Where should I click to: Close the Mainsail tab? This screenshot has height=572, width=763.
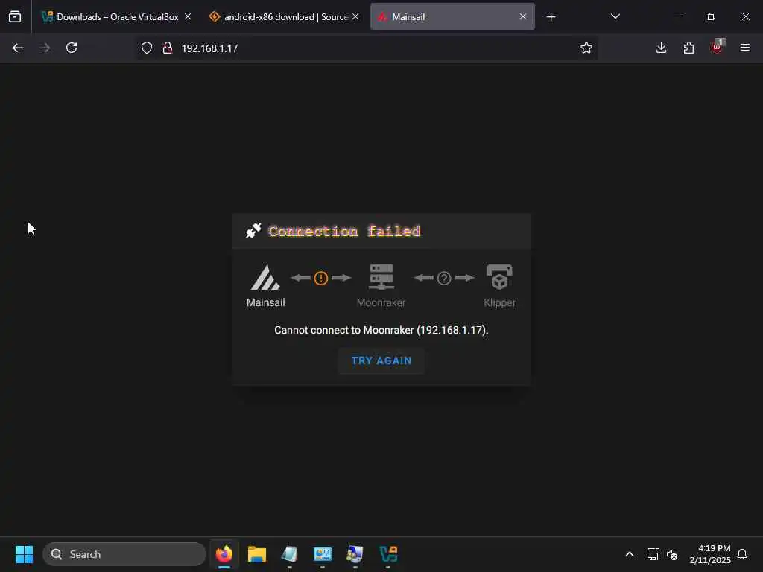[x=523, y=16]
